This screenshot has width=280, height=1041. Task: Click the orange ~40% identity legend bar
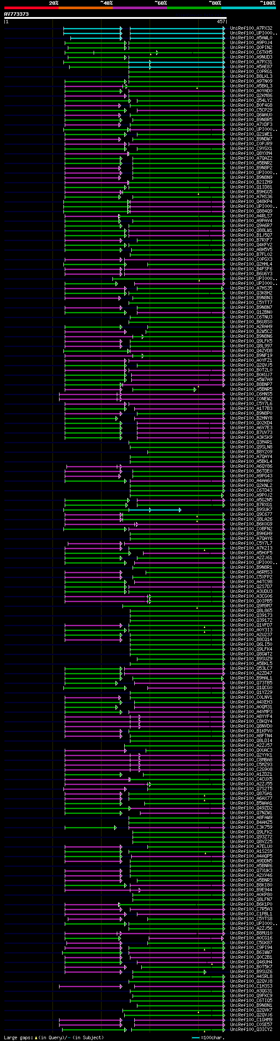(x=86, y=7)
